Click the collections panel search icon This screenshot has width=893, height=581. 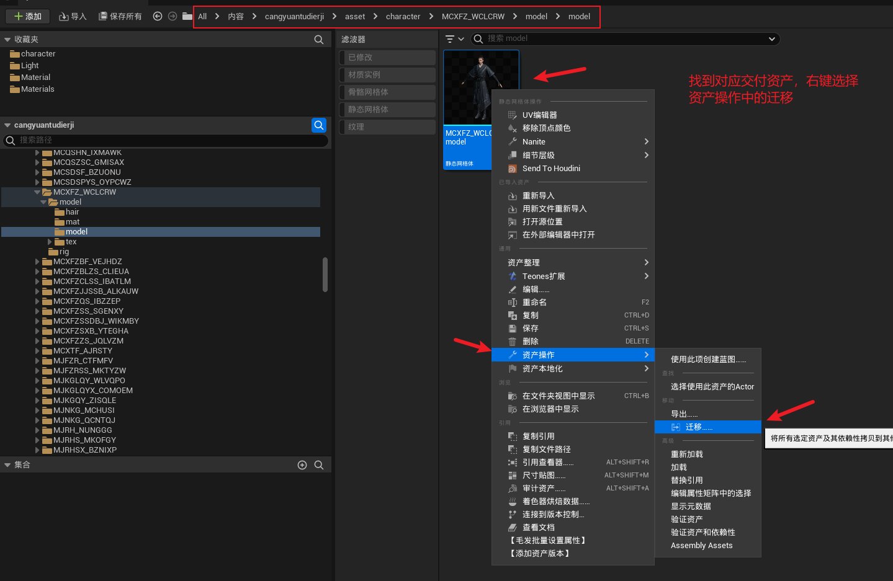318,465
